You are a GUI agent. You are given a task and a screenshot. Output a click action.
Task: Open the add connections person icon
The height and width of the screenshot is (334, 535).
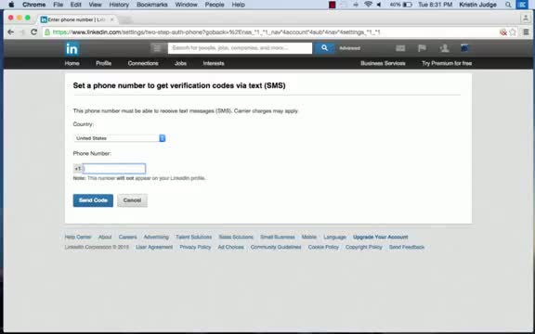point(444,48)
